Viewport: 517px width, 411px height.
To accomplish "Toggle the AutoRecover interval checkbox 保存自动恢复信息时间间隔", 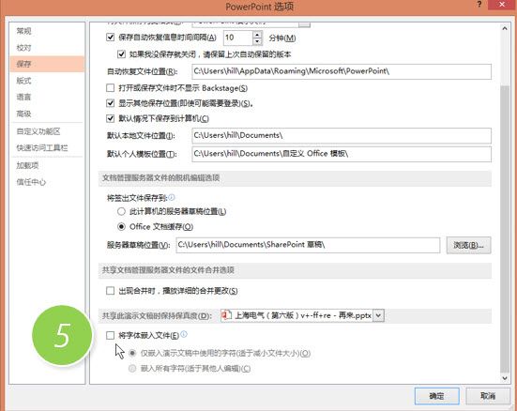I will (x=110, y=37).
